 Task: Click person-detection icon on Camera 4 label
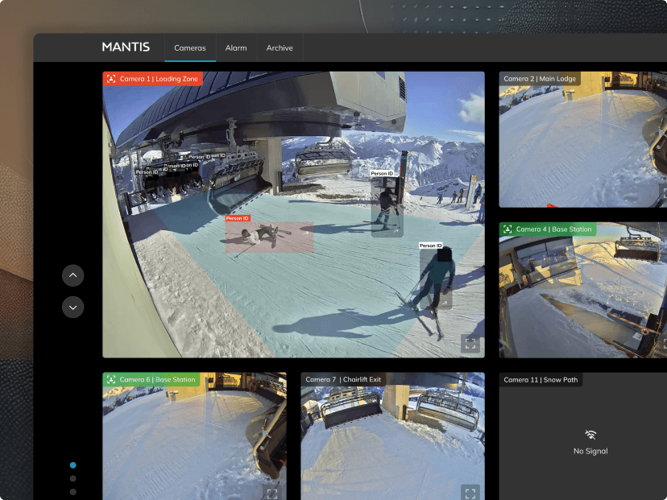coord(507,229)
